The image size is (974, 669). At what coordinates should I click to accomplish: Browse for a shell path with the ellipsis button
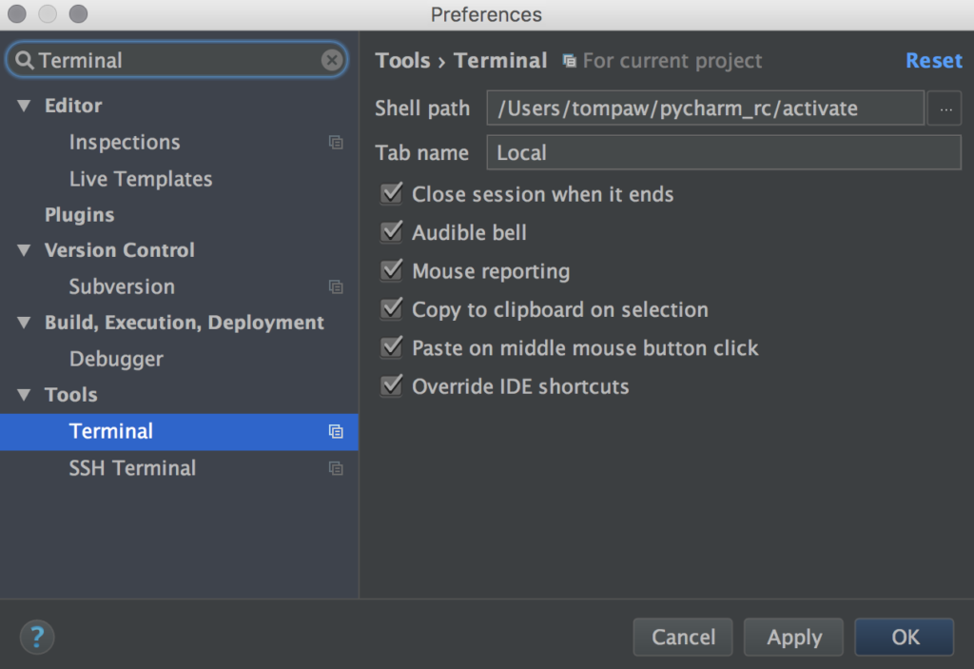tap(944, 108)
